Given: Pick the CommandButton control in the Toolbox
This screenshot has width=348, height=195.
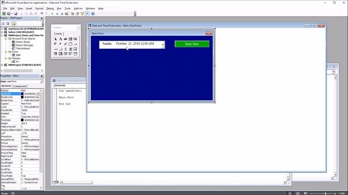Looking at the screenshot, I should [x=76, y=44].
